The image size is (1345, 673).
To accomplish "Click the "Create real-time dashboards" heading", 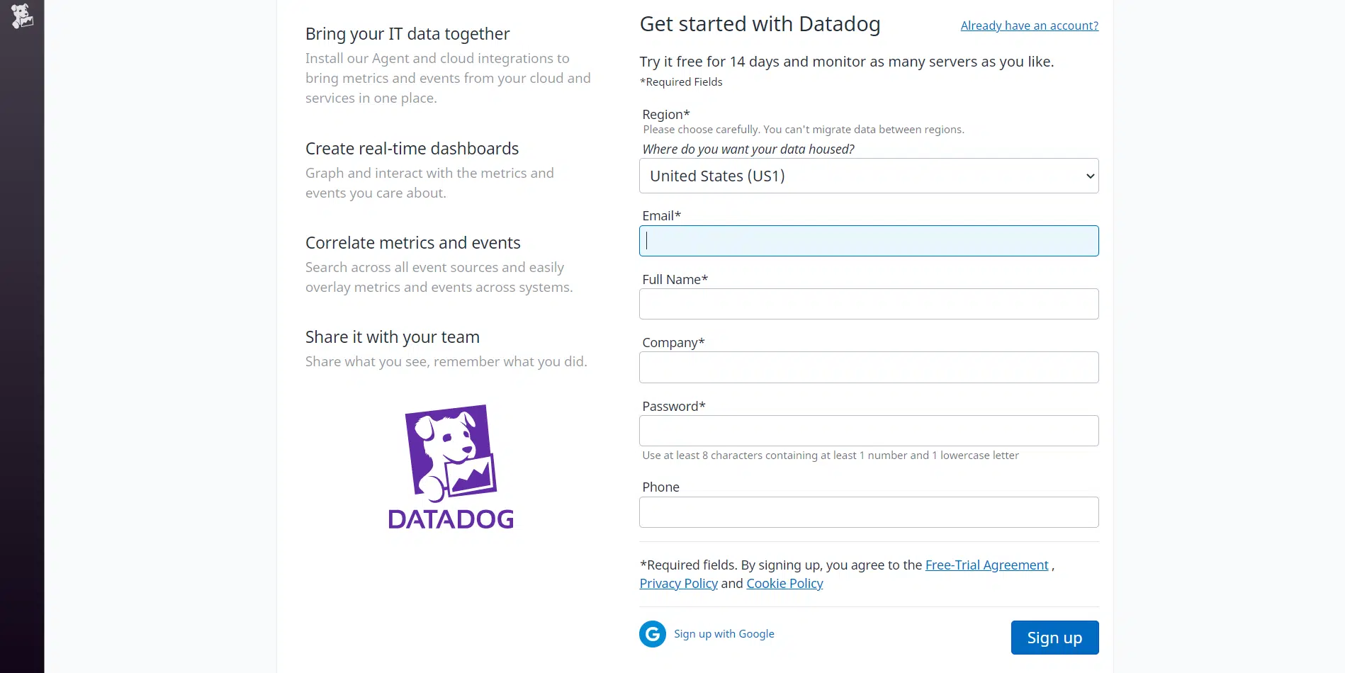I will (412, 149).
